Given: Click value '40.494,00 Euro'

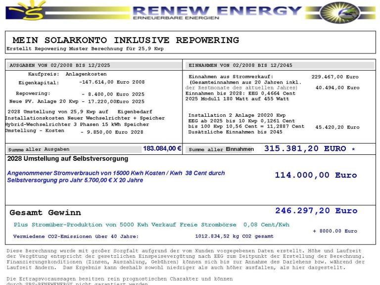Looking at the screenshot, I should click(x=337, y=88).
